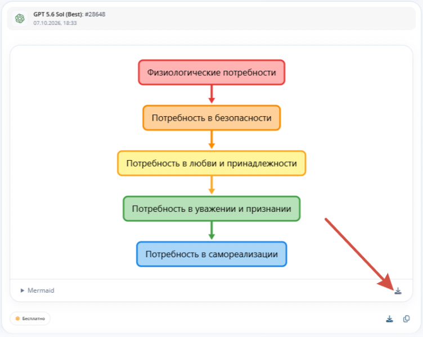Select the Физиологические потребности node

pyautogui.click(x=211, y=72)
